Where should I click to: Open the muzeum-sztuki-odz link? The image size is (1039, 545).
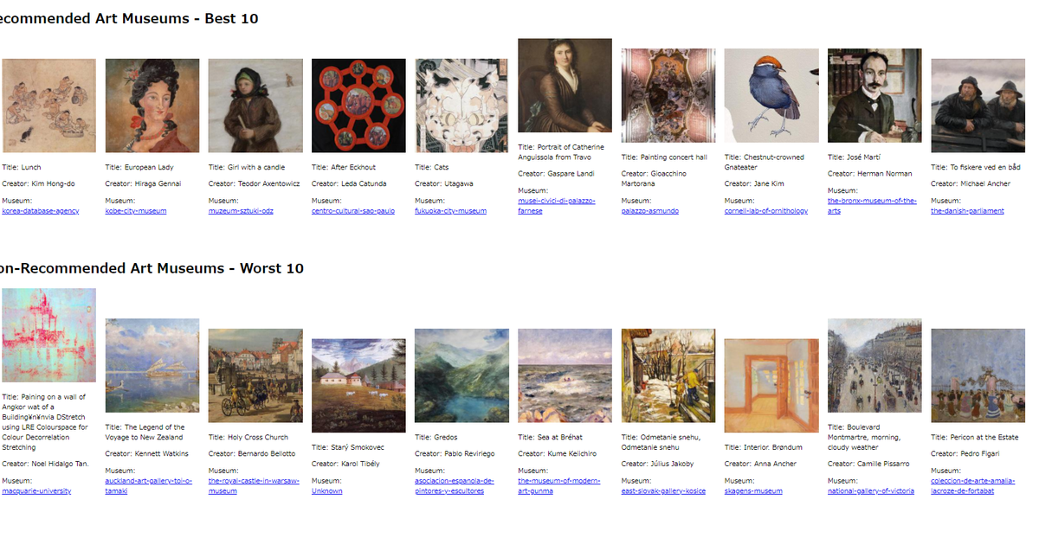pos(241,211)
